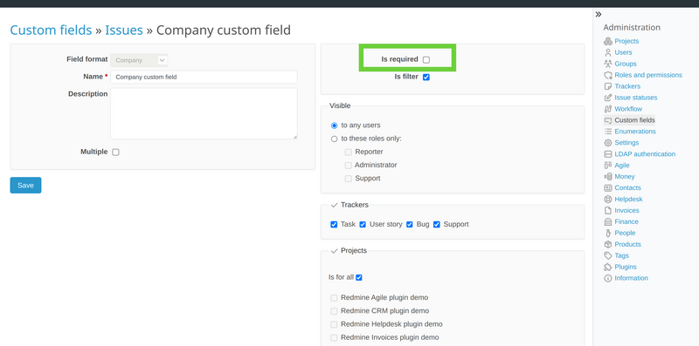Image resolution: width=699 pixels, height=346 pixels.
Task: Click the Information circle icon
Action: tap(607, 278)
